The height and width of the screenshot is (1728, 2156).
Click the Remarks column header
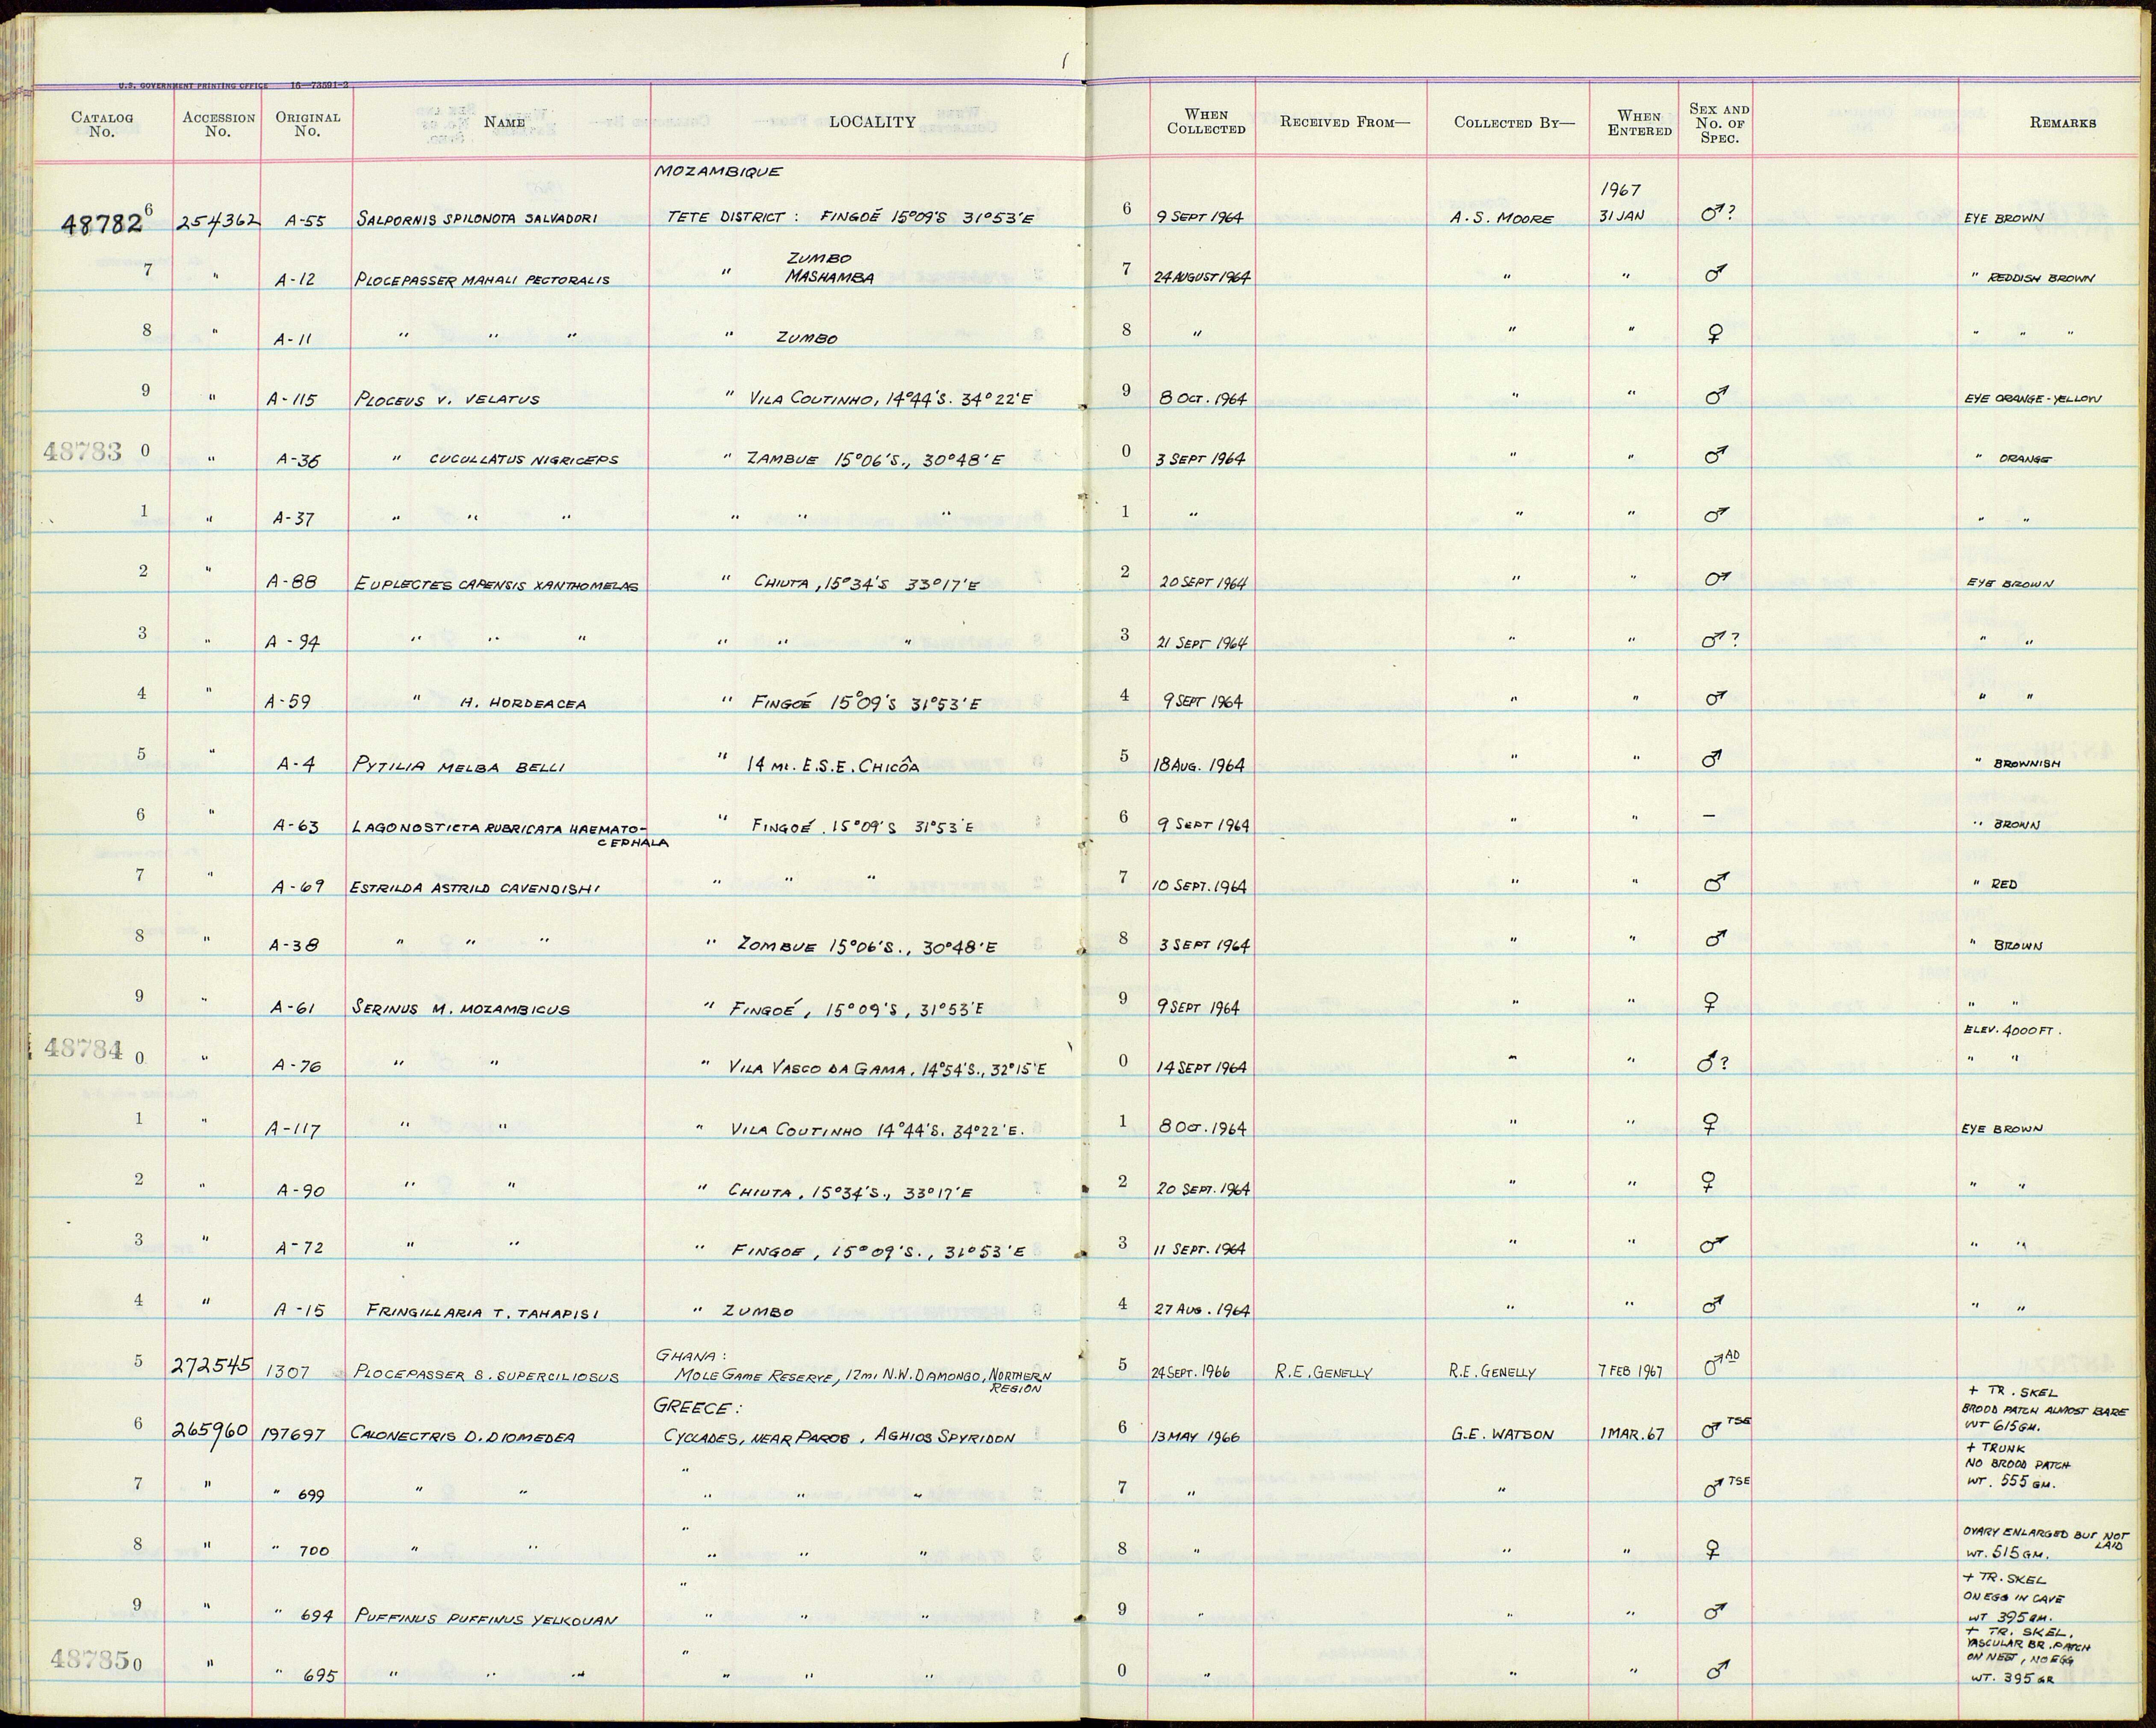coord(2062,123)
